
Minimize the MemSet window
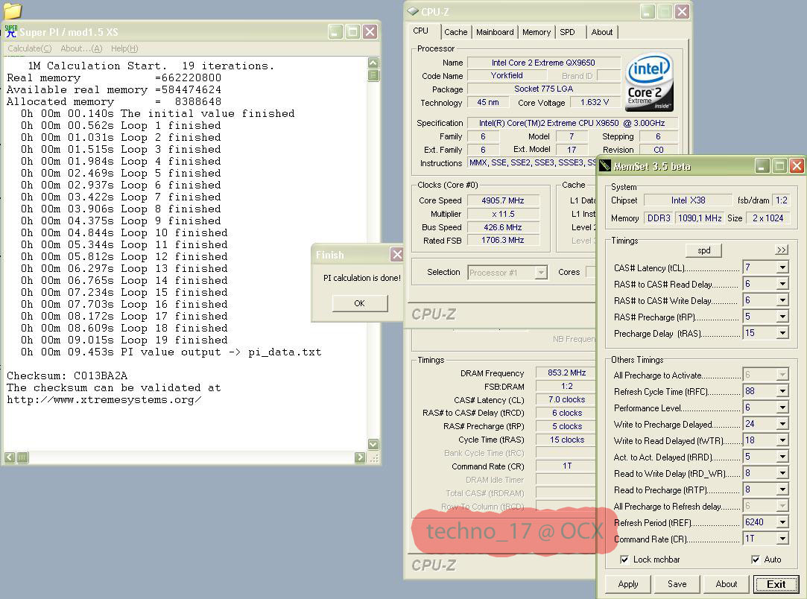pyautogui.click(x=762, y=165)
